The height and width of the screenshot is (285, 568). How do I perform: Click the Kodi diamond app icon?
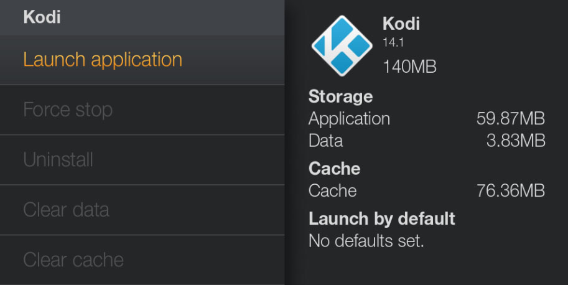coord(342,45)
